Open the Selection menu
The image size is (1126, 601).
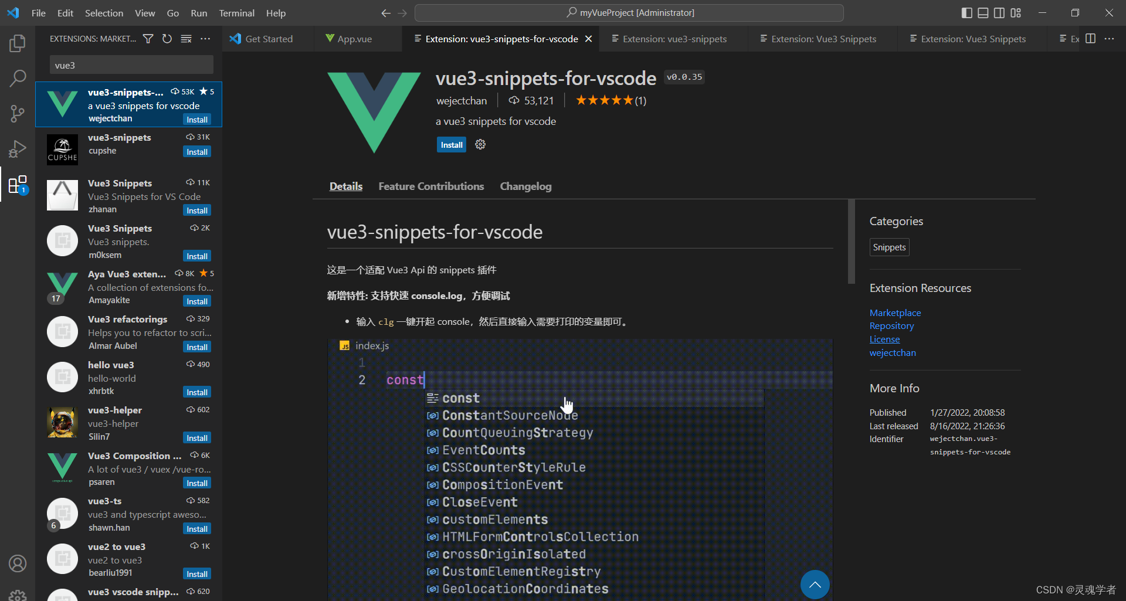pos(104,13)
